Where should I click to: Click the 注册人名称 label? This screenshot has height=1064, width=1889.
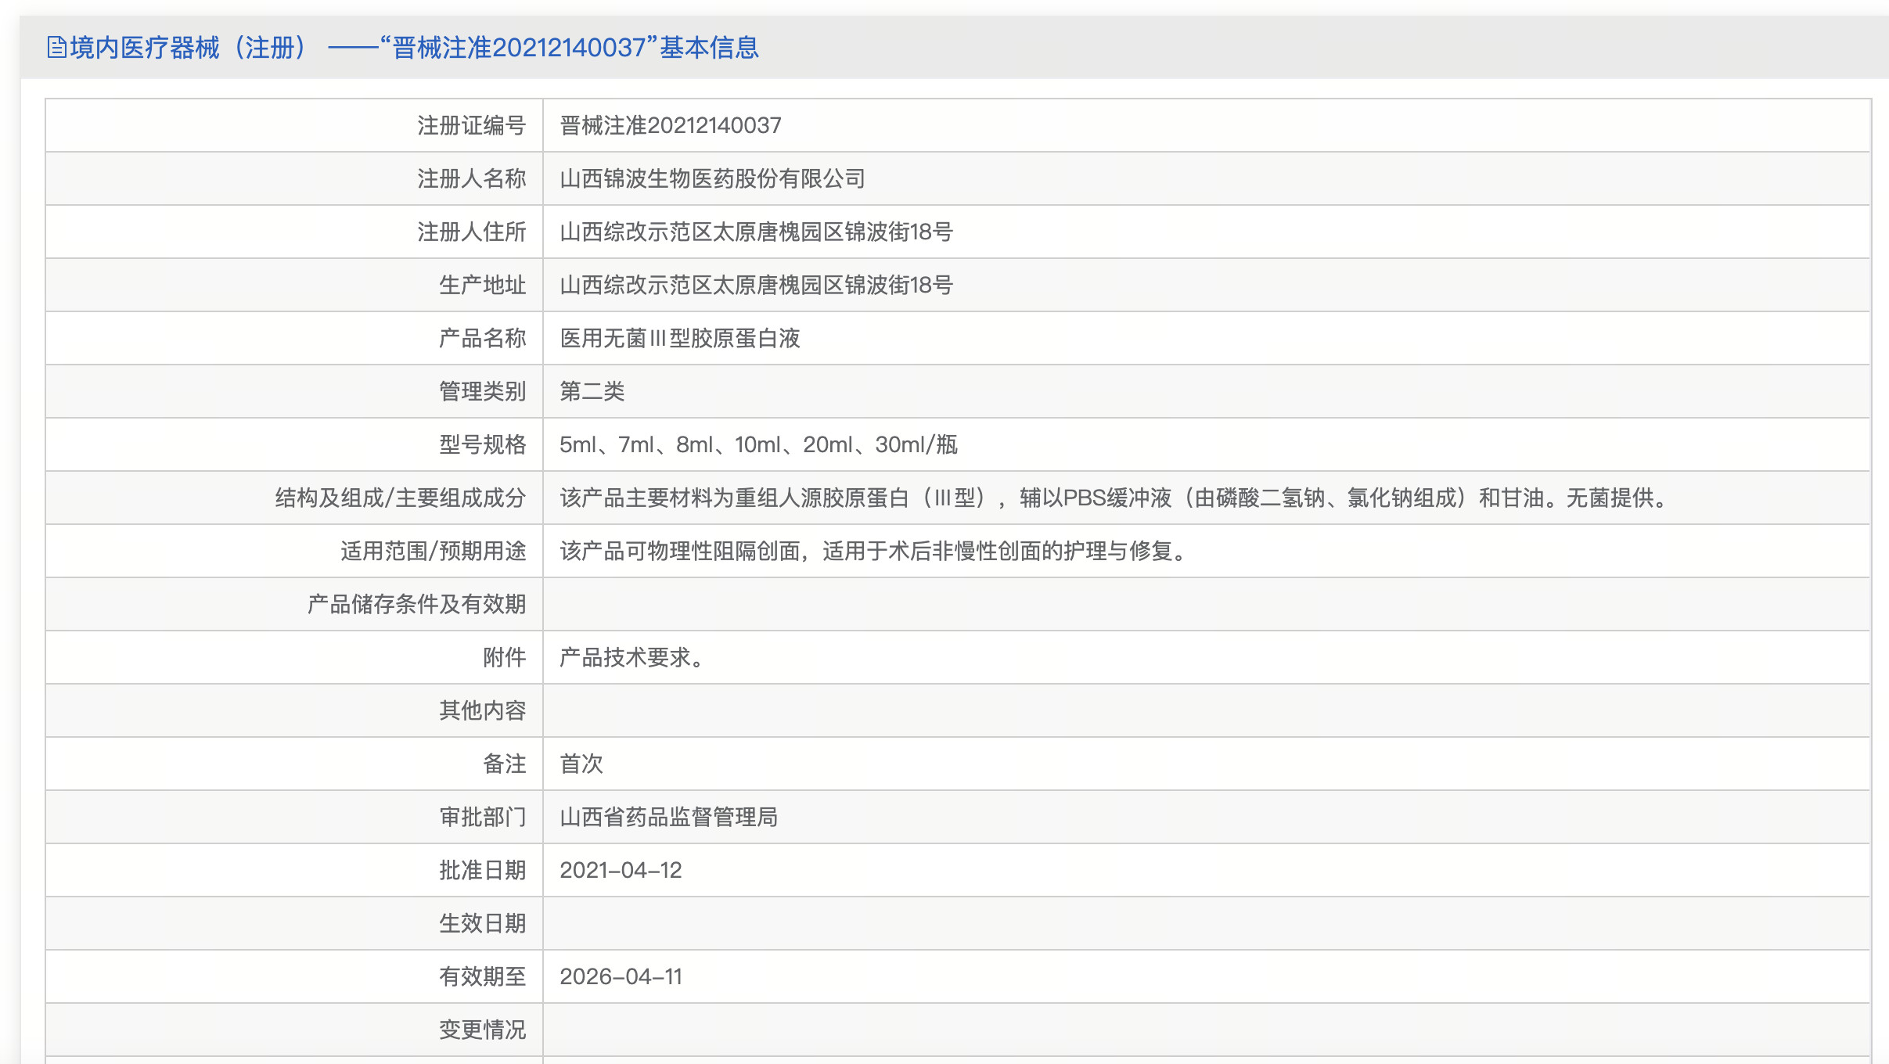(471, 178)
